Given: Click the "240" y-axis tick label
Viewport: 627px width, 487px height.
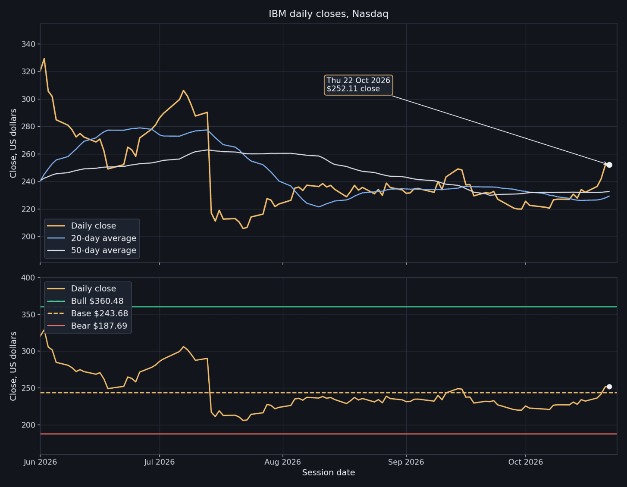Looking at the screenshot, I should (28, 181).
